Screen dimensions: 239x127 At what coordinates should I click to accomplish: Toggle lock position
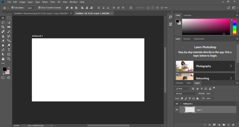pos(189,98)
